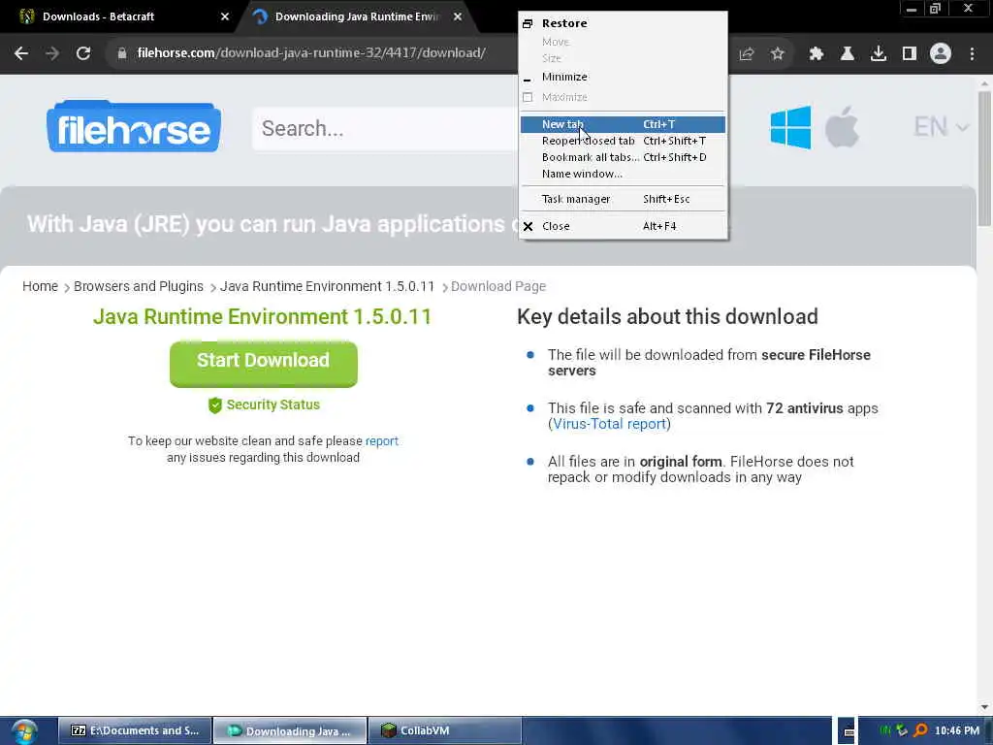
Task: Open the Windows Start button
Action: (x=23, y=731)
